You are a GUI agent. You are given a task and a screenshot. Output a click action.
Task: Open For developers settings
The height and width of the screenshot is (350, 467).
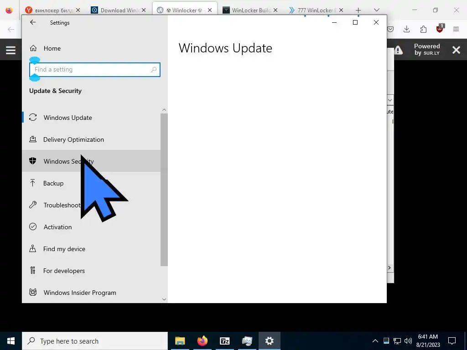[91, 271]
